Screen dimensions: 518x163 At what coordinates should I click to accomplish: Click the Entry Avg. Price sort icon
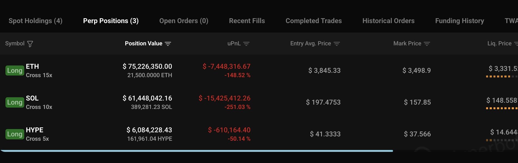pos(337,44)
